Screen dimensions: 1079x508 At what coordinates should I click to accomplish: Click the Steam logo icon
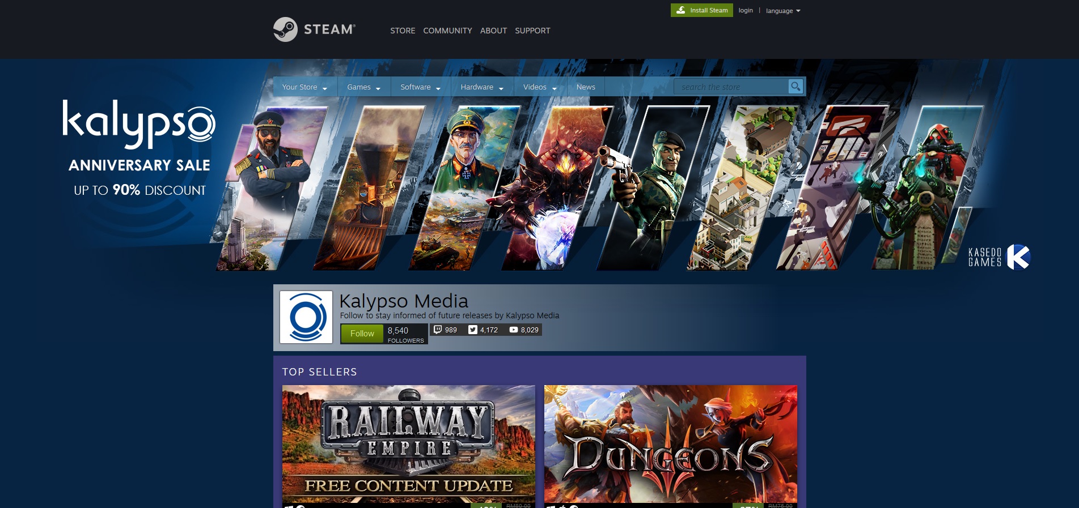pyautogui.click(x=285, y=29)
